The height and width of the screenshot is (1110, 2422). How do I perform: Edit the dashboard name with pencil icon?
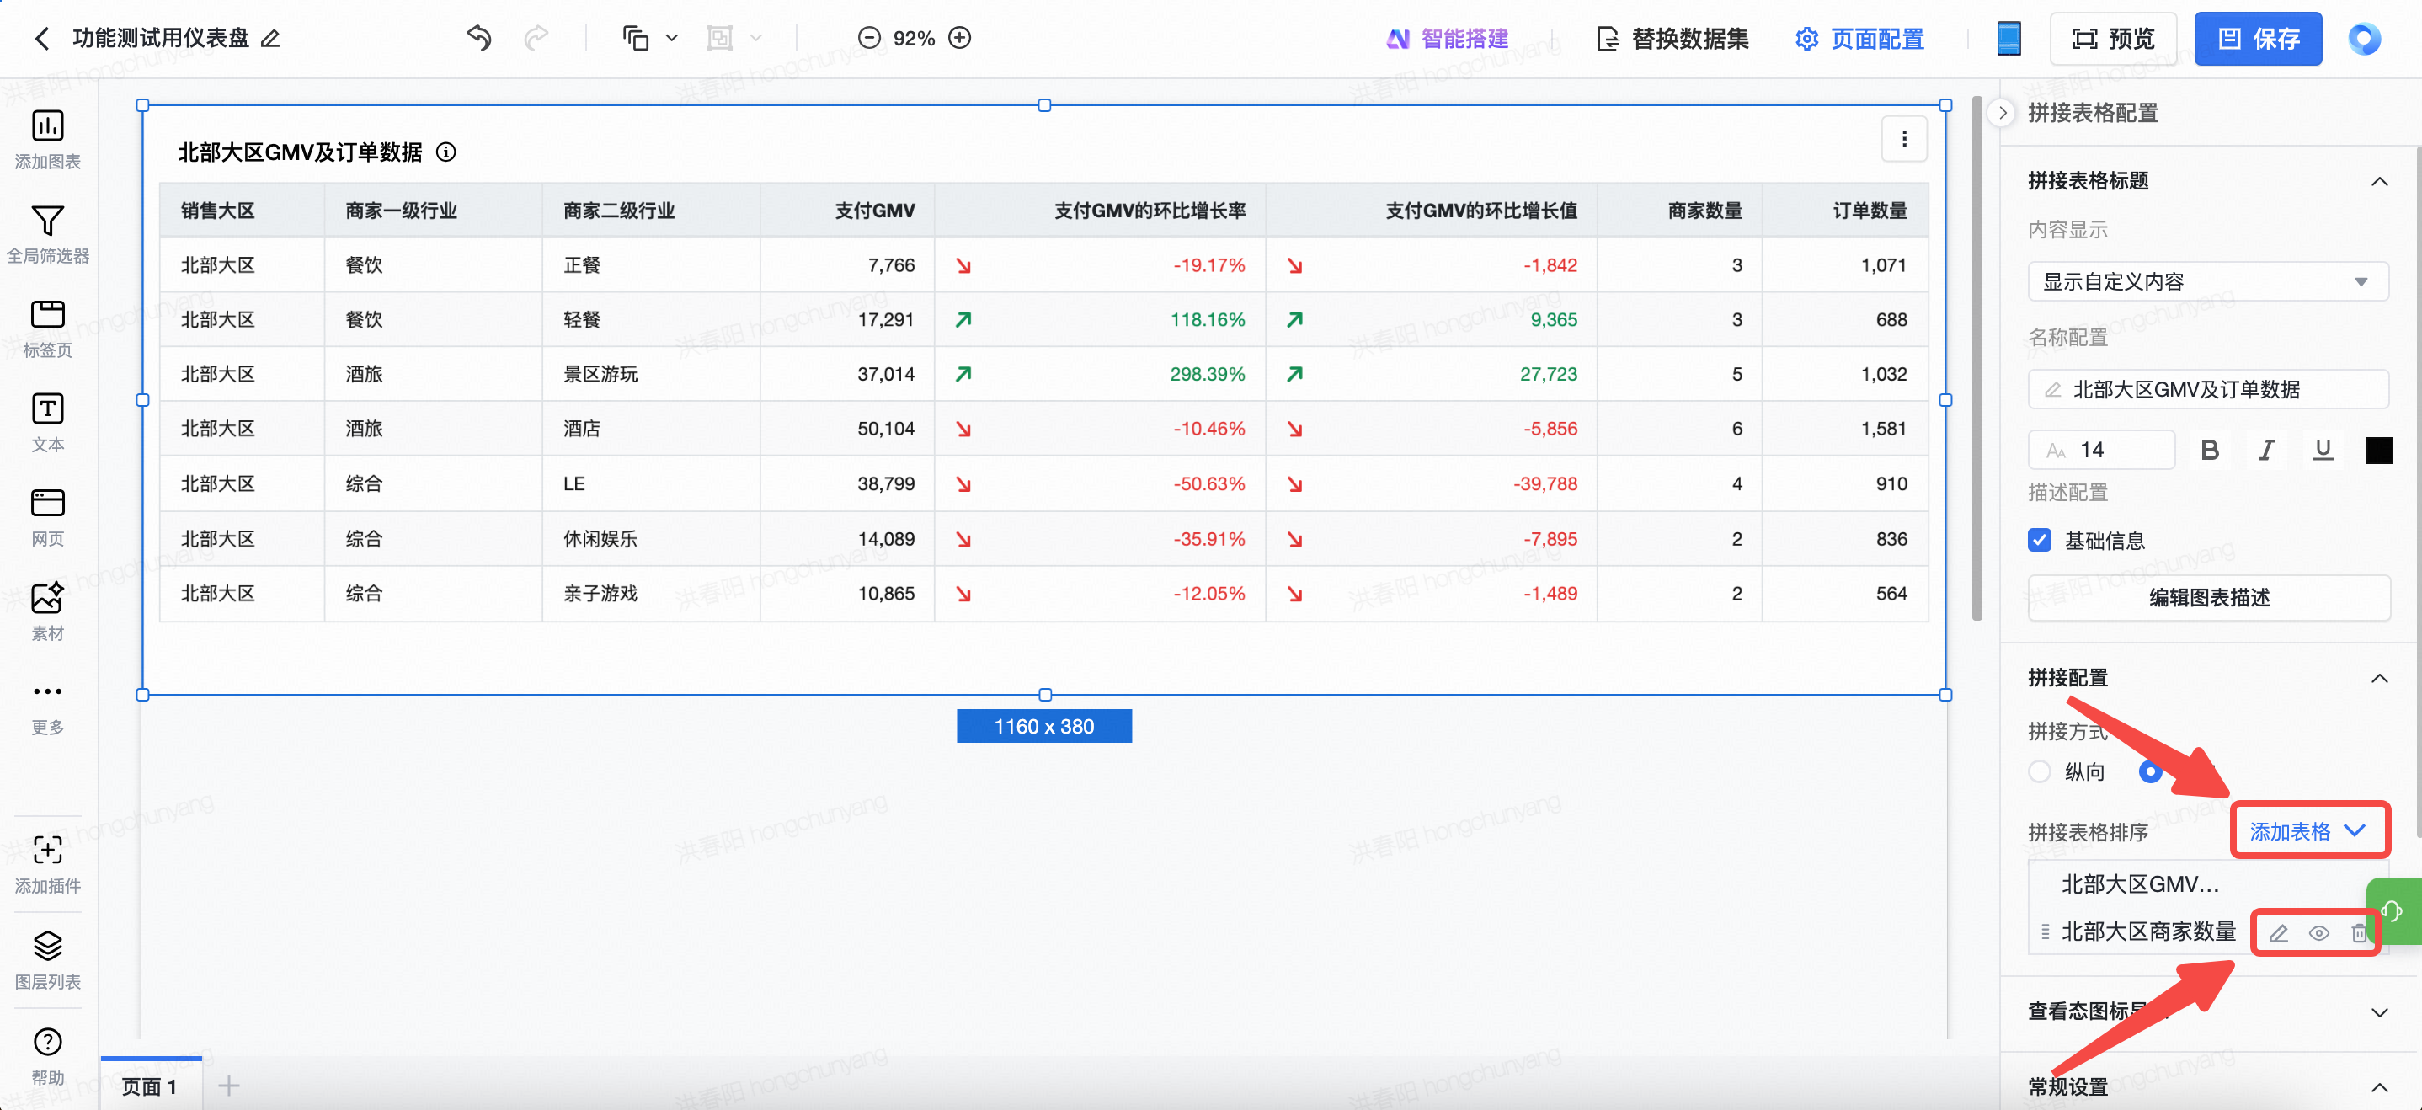pyautogui.click(x=269, y=38)
